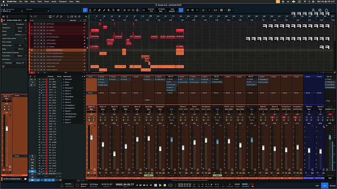Select the Group tab in the mixer panel
Image resolution: width=337 pixels, height=189 pixels.
[59, 76]
